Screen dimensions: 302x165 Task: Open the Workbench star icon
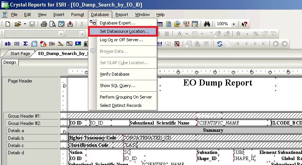coord(195,24)
